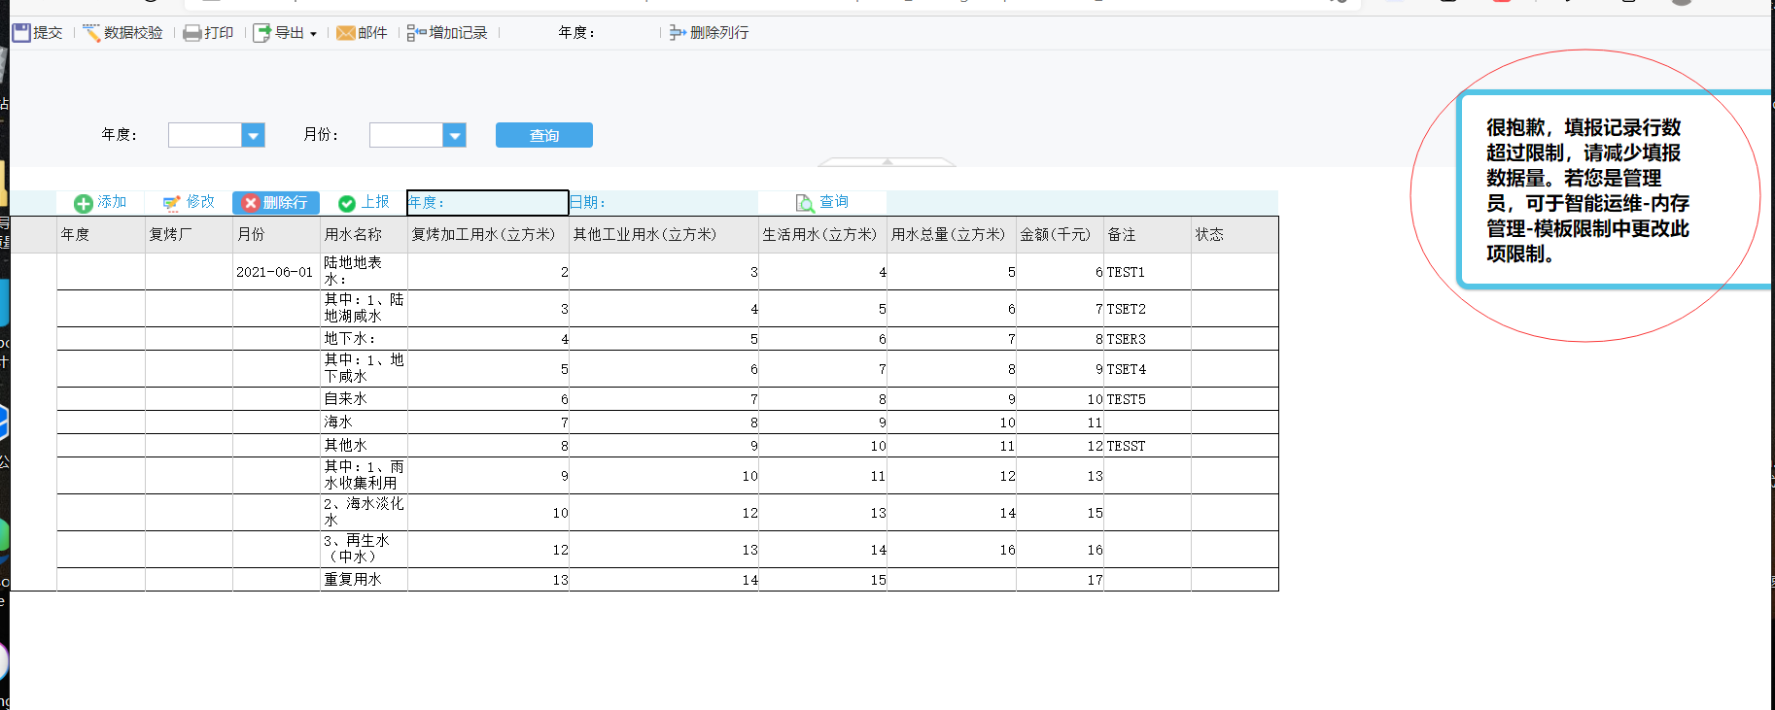Click the 修改 edit button

pos(189,202)
